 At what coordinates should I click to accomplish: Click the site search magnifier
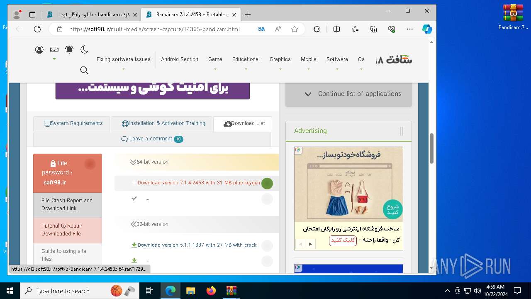point(84,70)
